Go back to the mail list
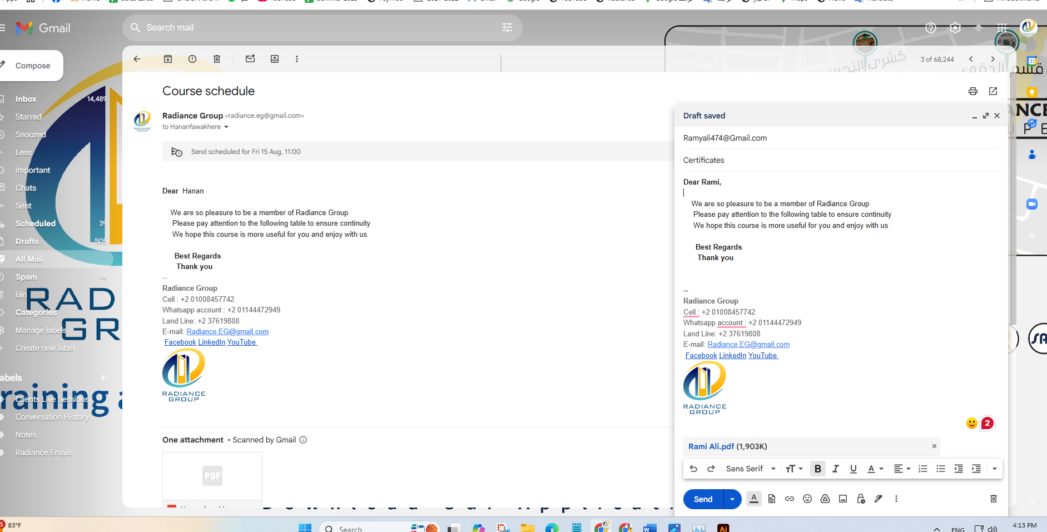 point(137,59)
